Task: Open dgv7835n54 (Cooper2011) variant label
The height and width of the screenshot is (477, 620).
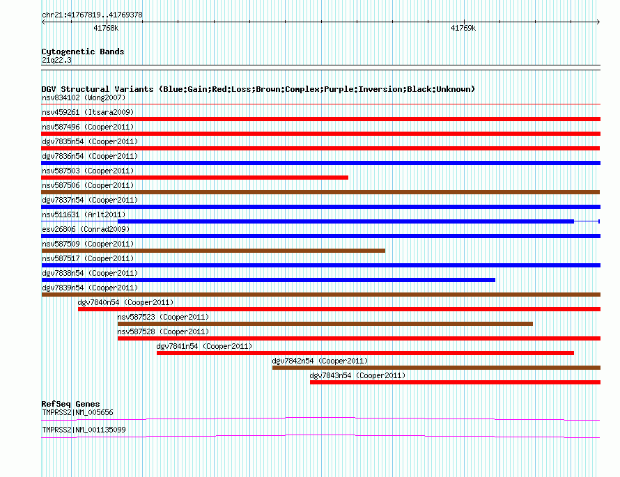Action: click(x=90, y=141)
